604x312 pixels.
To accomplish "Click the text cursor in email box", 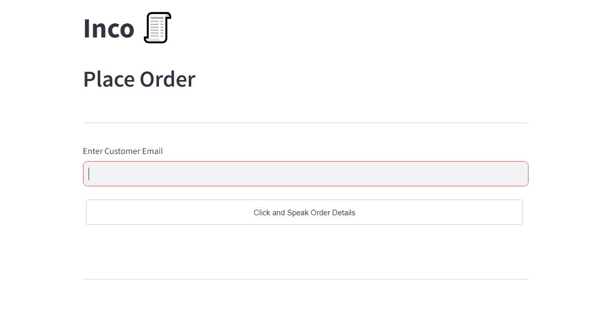I will pos(89,174).
